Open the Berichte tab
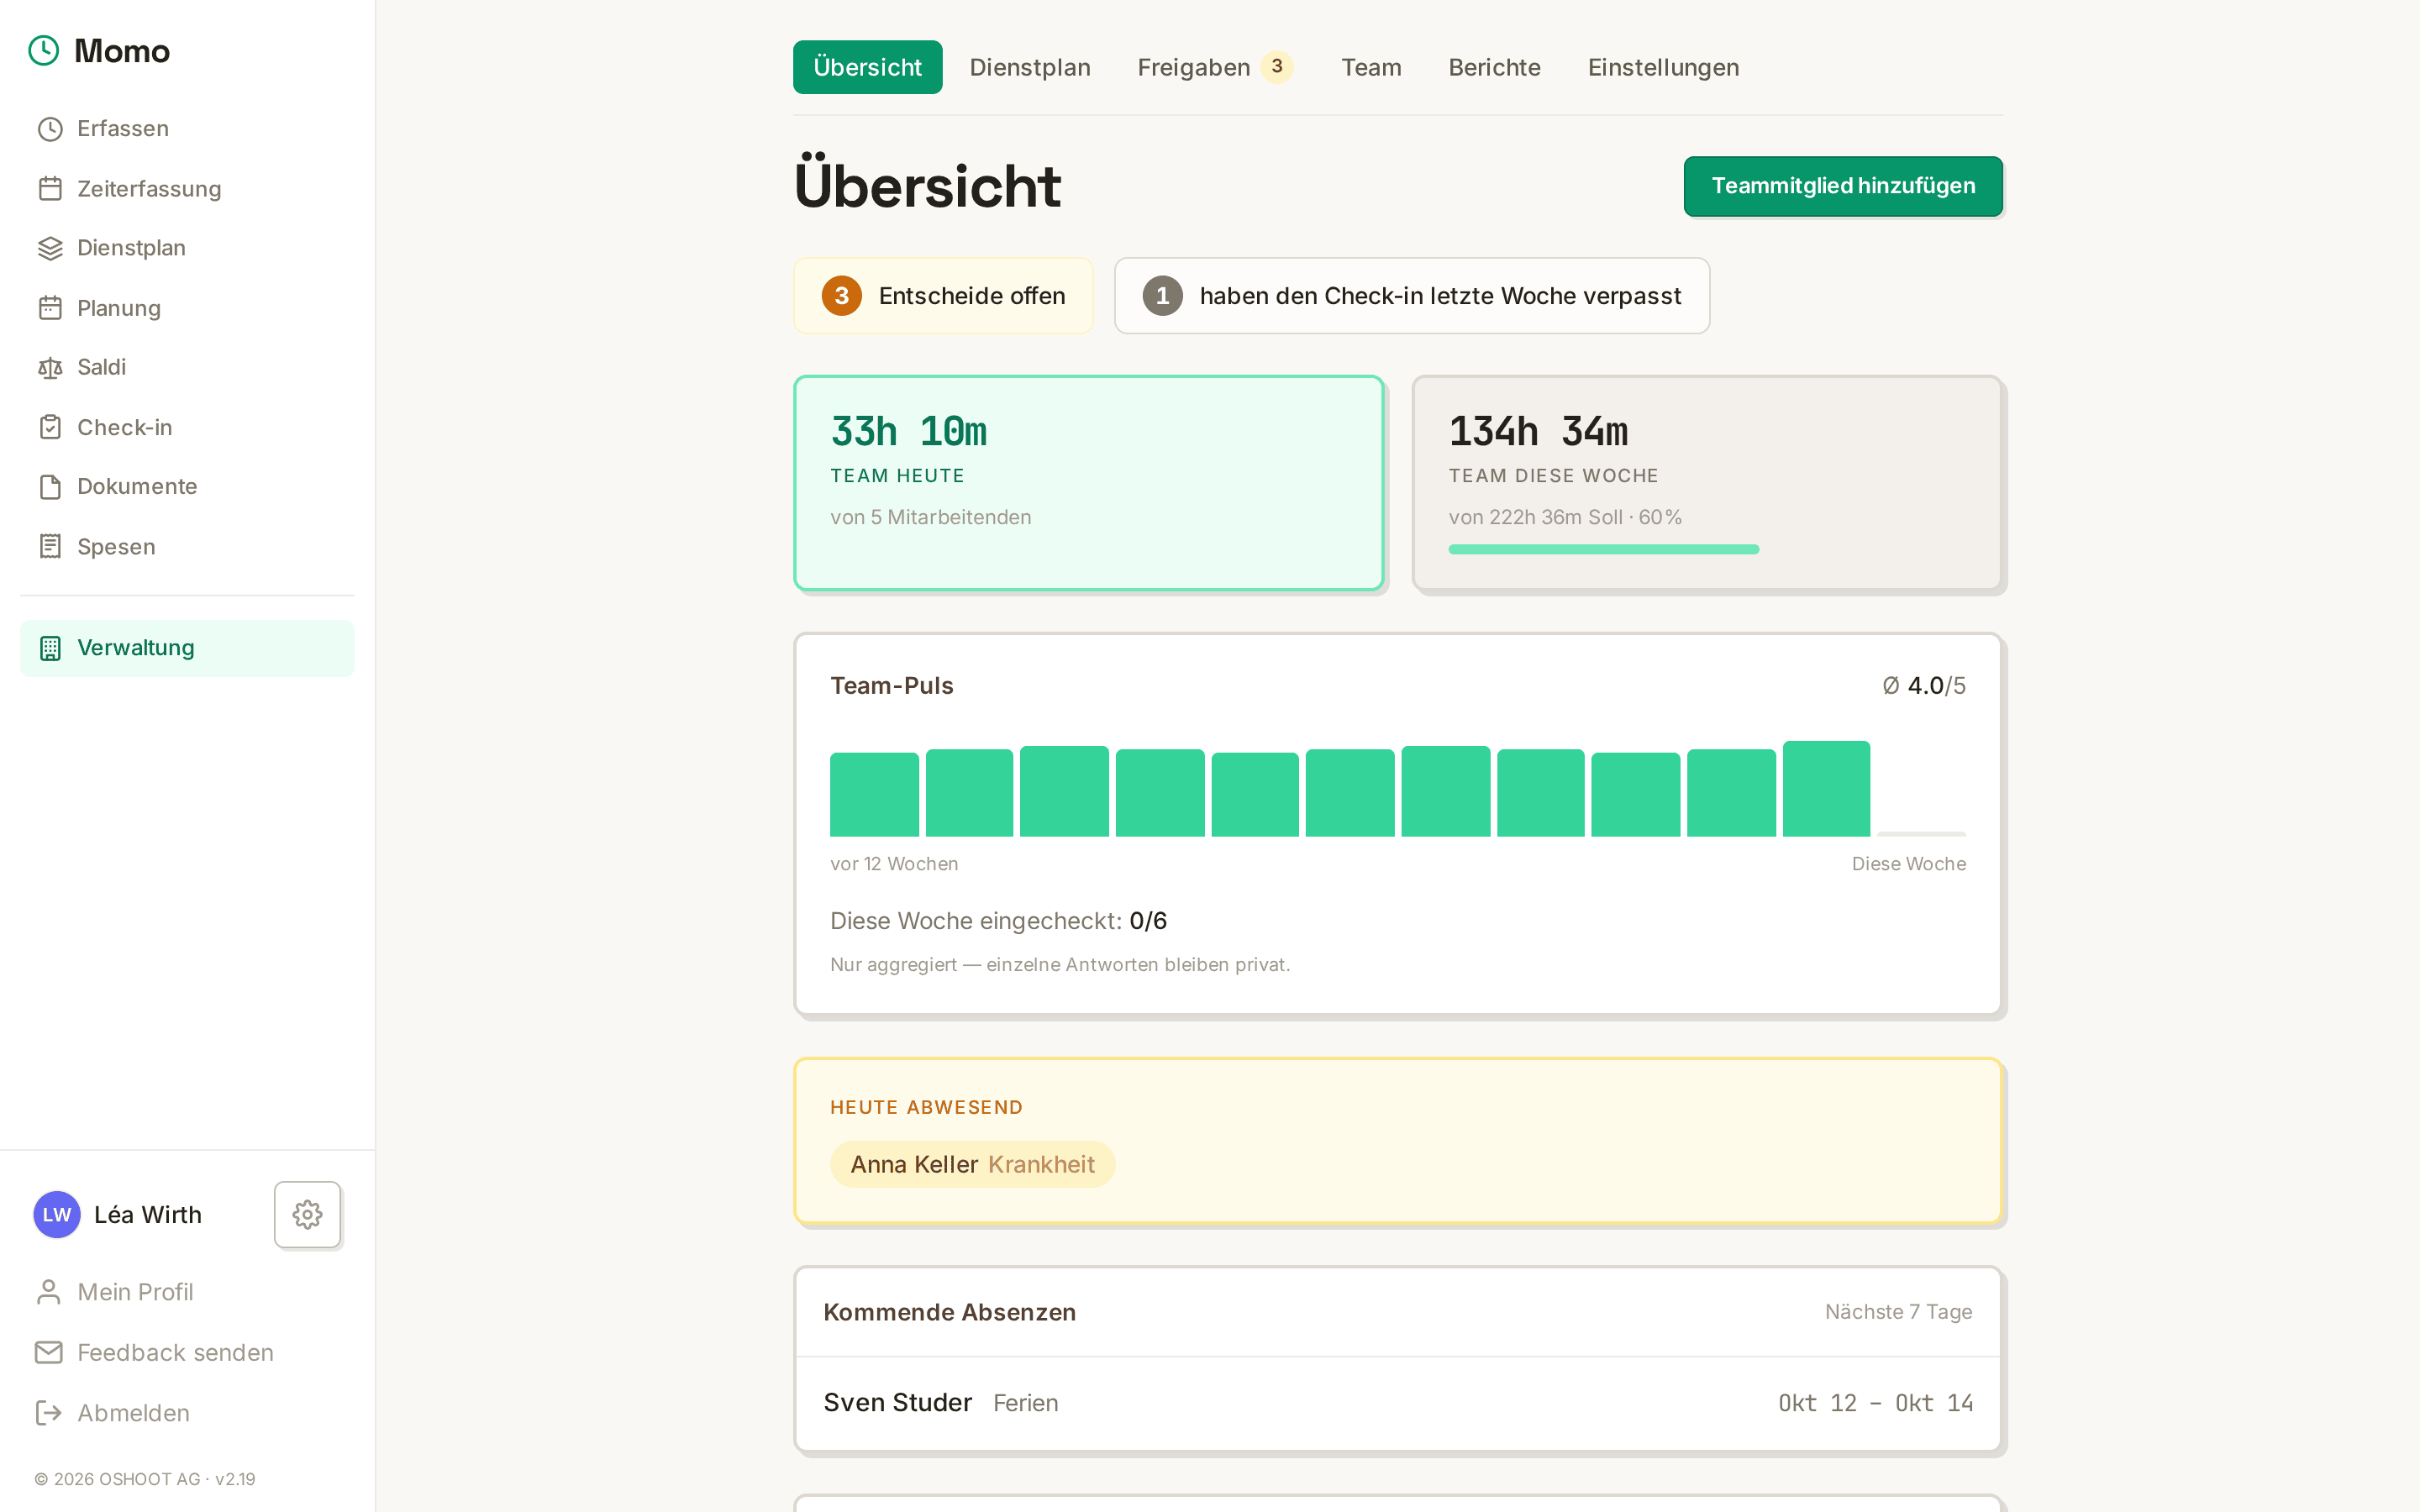This screenshot has height=1512, width=2420. pos(1494,67)
